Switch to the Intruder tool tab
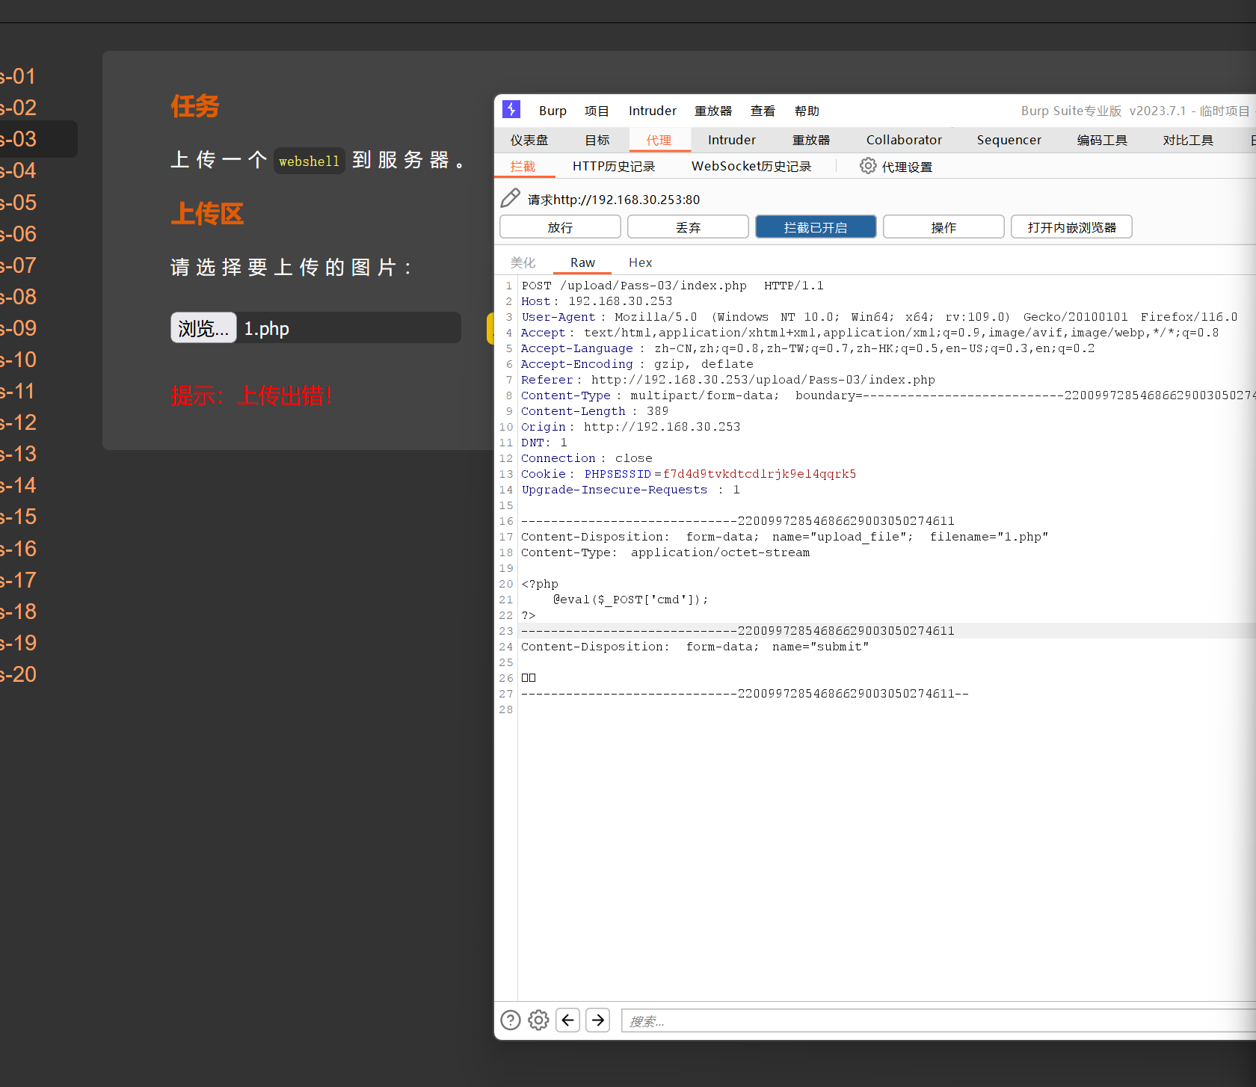This screenshot has width=1256, height=1087. point(732,140)
